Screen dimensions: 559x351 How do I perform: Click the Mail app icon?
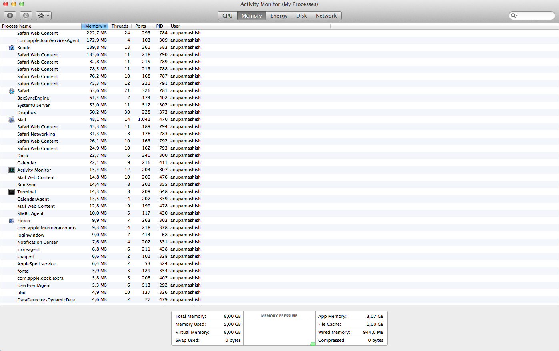pyautogui.click(x=12, y=120)
